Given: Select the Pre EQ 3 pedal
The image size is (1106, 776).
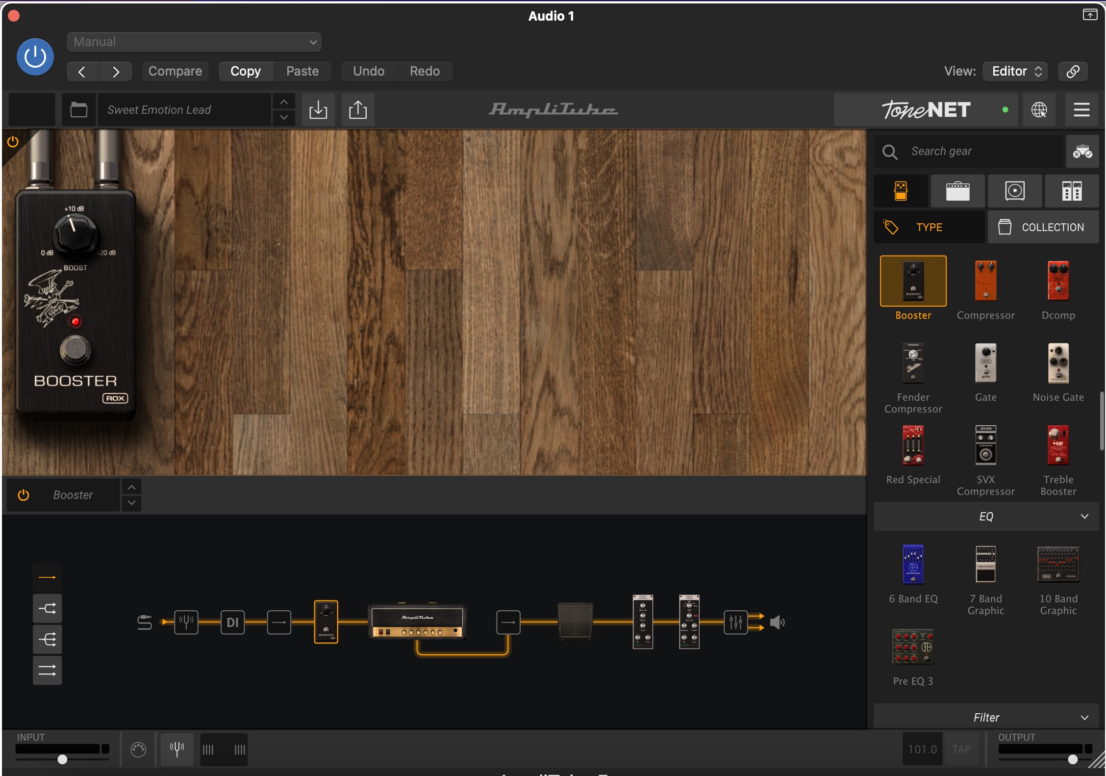Looking at the screenshot, I should coord(913,647).
